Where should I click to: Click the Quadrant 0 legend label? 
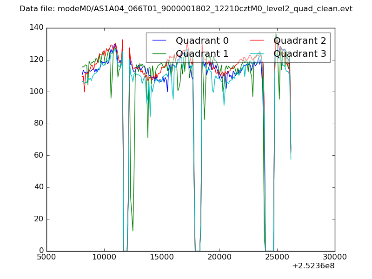pyautogui.click(x=202, y=41)
